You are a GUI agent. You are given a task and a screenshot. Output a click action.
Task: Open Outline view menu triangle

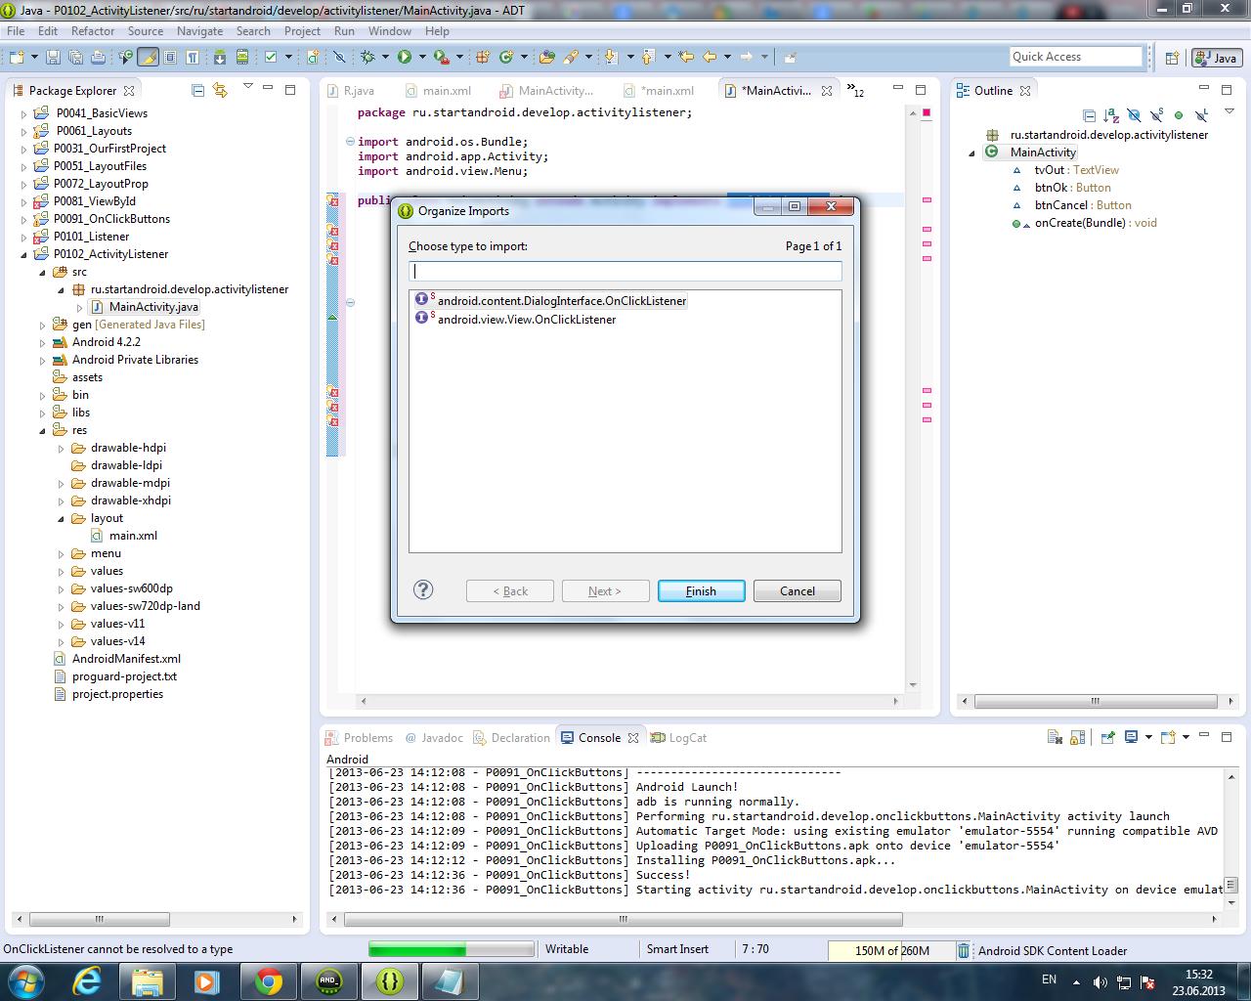(1229, 110)
